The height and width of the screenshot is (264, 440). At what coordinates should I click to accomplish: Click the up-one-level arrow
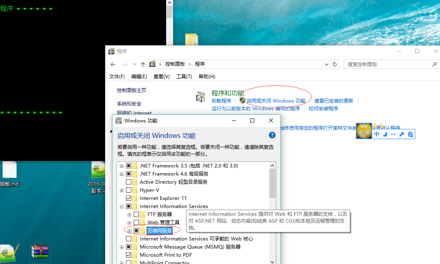pos(143,64)
